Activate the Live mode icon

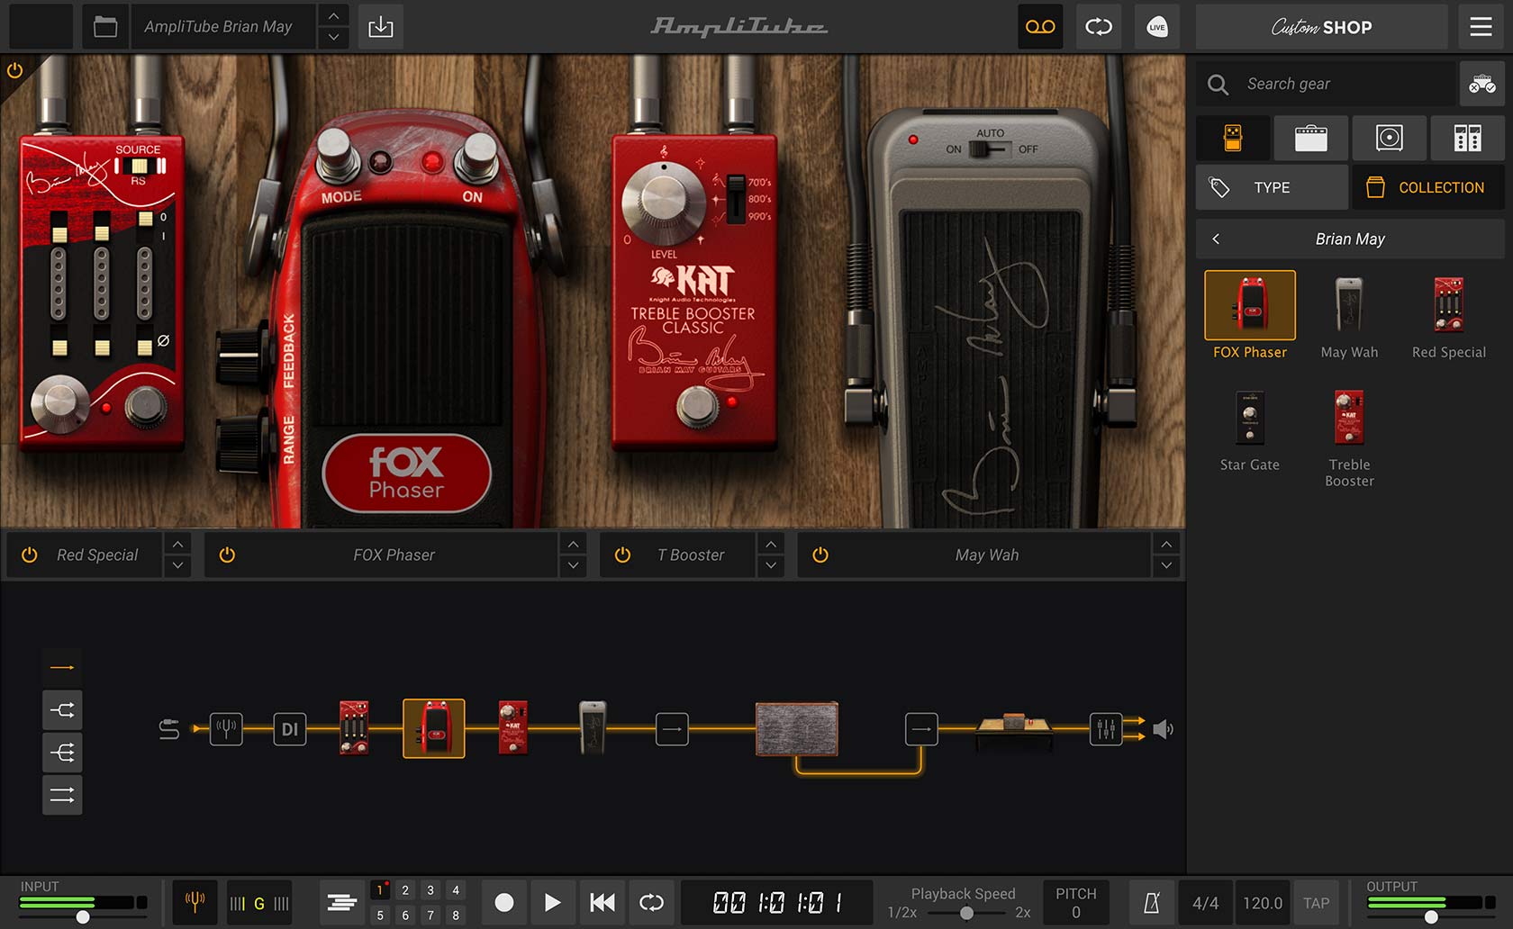(1157, 27)
